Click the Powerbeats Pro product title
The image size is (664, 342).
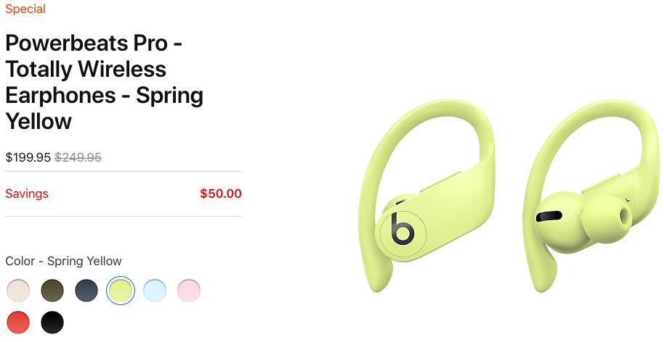click(104, 82)
